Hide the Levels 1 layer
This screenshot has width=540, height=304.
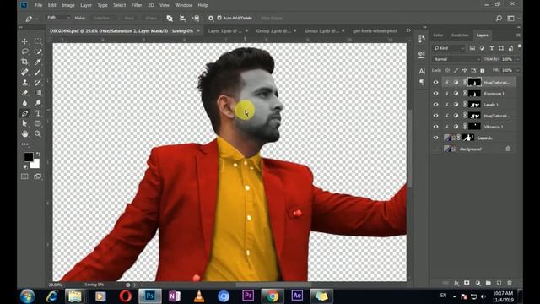(x=435, y=105)
